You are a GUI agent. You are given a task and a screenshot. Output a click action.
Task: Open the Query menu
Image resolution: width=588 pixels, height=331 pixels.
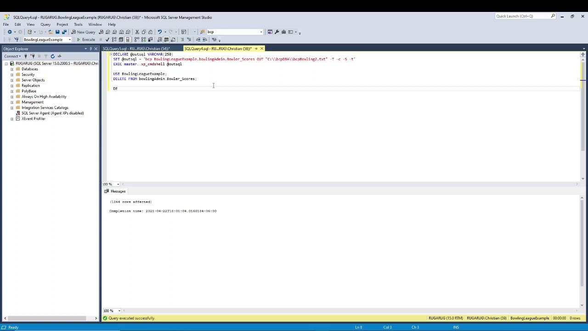point(45,24)
